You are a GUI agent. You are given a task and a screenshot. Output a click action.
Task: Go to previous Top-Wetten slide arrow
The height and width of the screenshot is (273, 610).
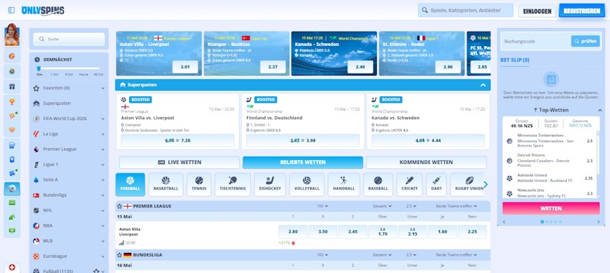click(x=505, y=221)
